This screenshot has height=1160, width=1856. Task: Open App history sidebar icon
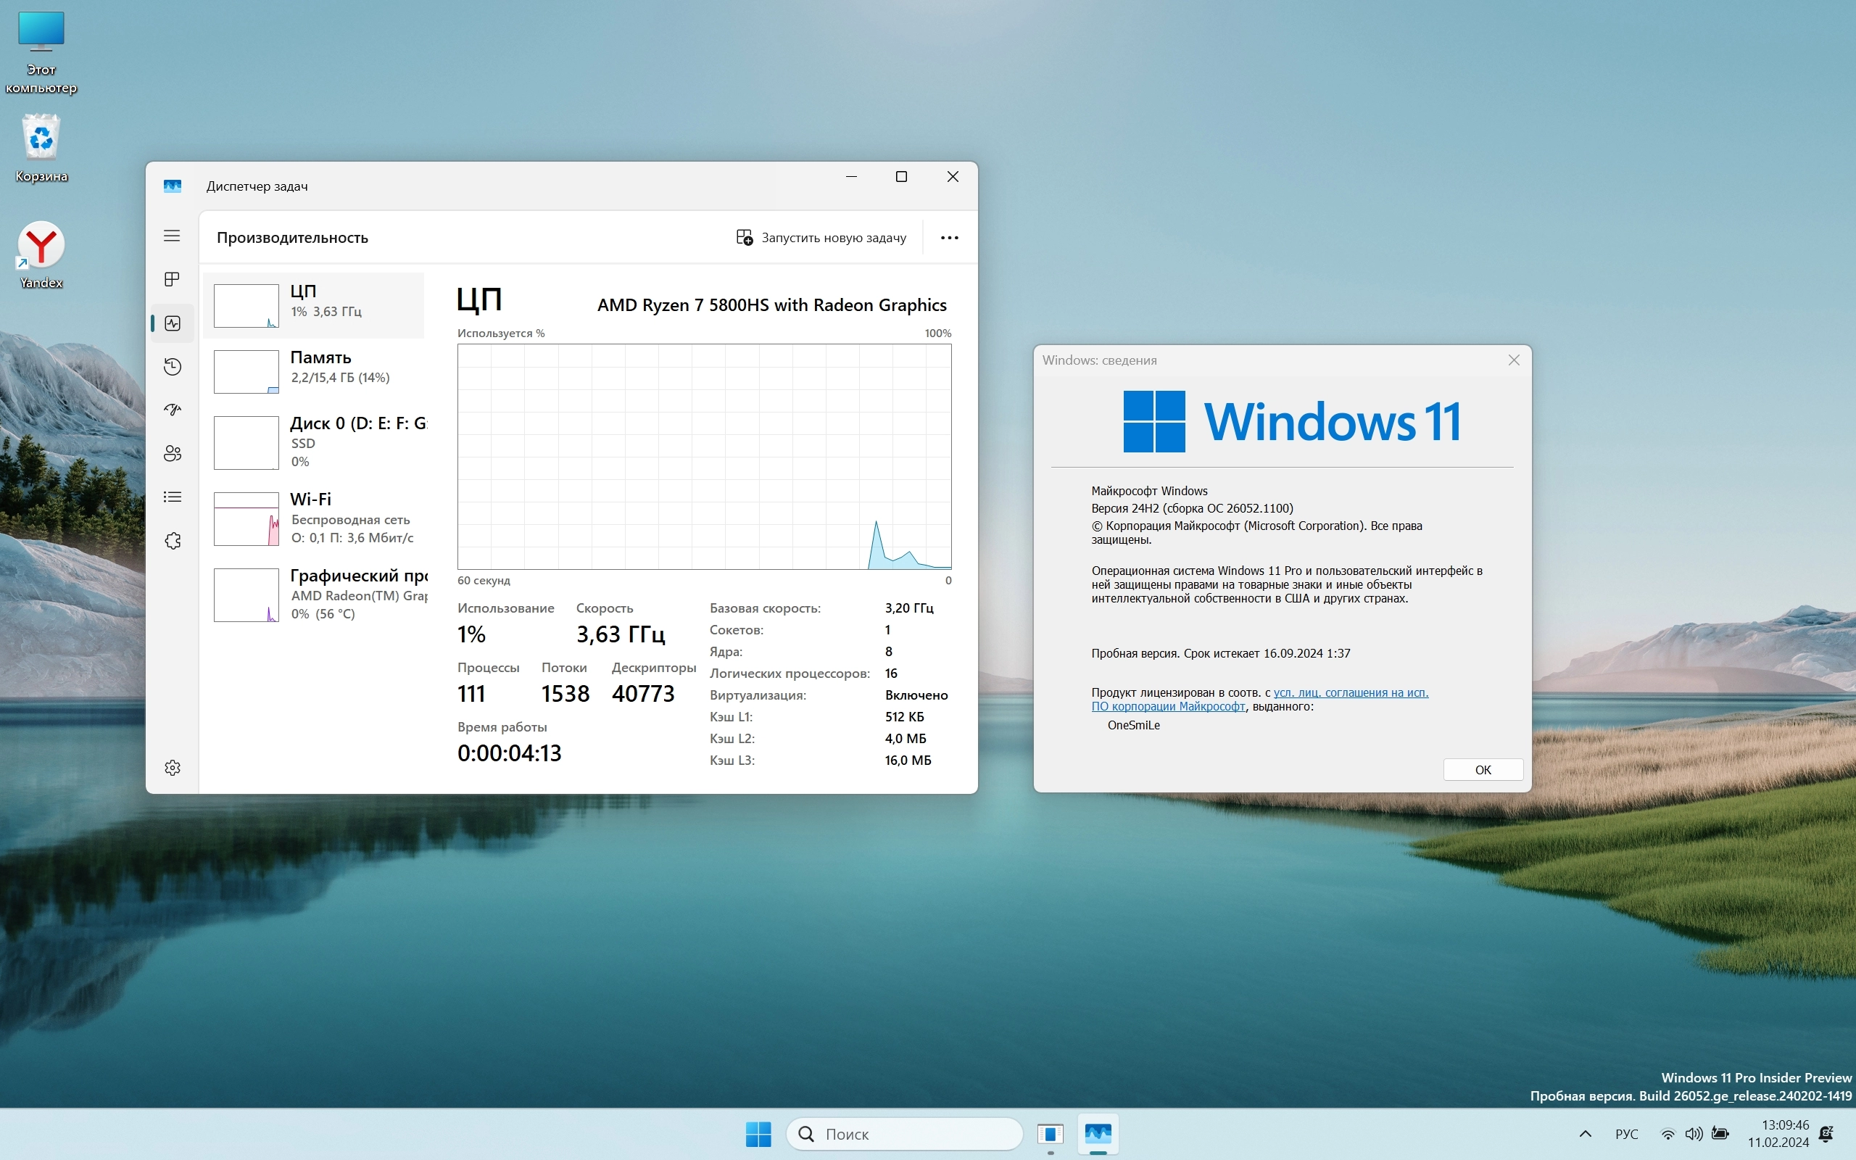(x=172, y=367)
